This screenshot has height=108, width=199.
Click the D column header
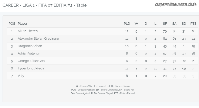[x=146, y=24]
